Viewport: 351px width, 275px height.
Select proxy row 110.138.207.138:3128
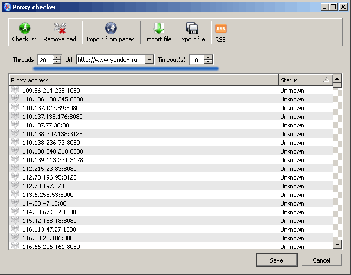point(171,134)
